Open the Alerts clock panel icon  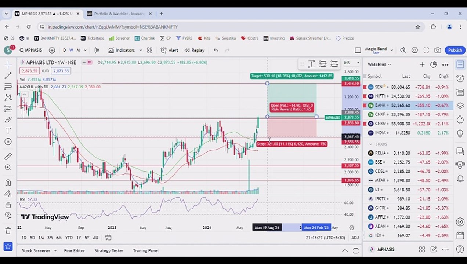460,78
